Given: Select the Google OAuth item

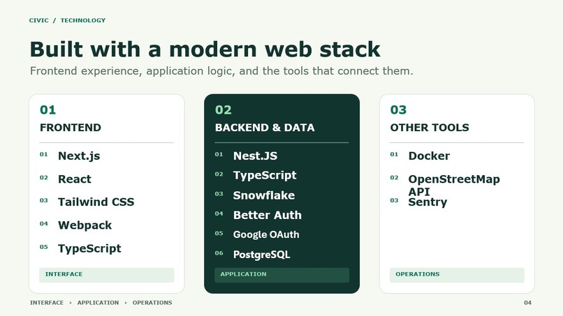Looking at the screenshot, I should click(x=266, y=234).
